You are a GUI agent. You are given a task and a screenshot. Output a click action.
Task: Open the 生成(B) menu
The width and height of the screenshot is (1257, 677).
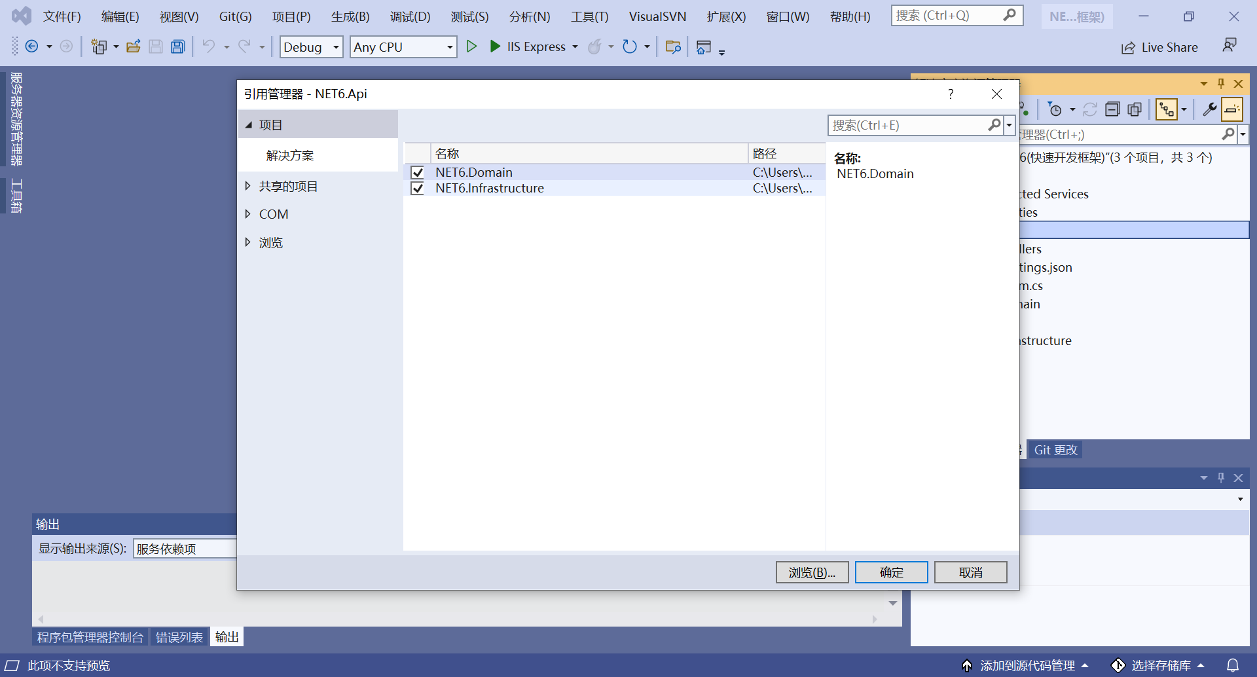350,16
